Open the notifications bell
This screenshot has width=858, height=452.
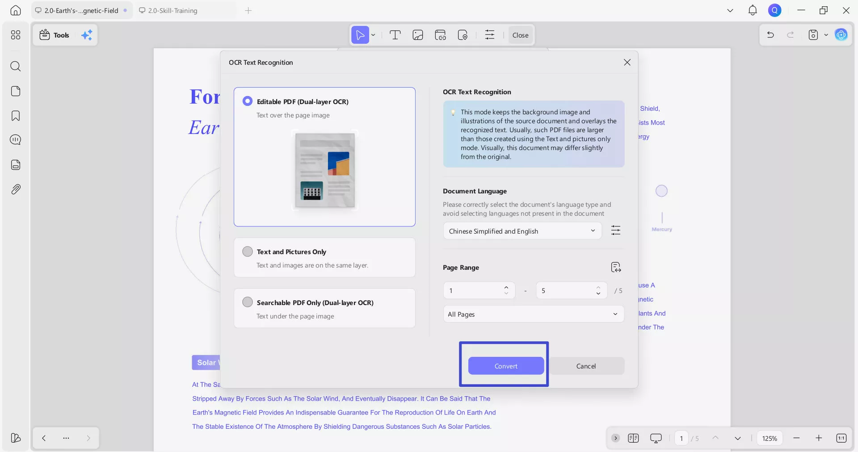tap(753, 10)
